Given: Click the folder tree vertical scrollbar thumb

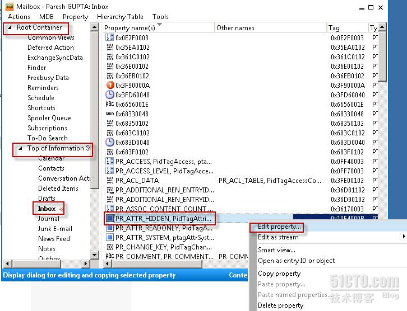Looking at the screenshot, I should (95, 110).
